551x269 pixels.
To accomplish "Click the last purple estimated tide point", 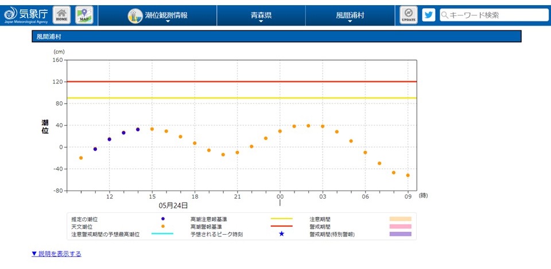I will pyautogui.click(x=138, y=129).
